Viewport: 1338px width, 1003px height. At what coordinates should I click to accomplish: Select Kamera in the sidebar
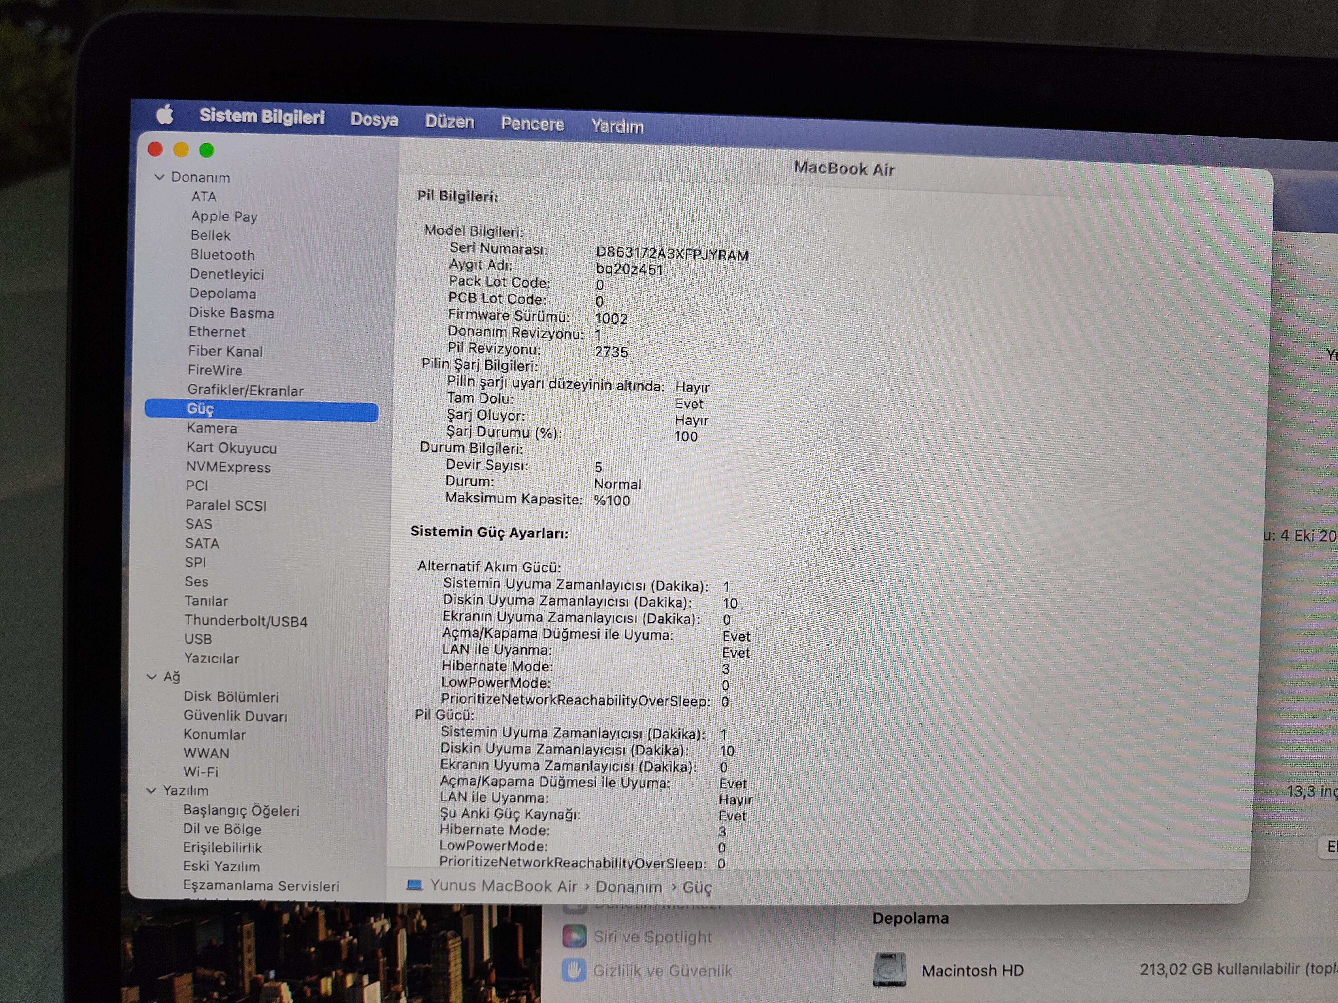tap(212, 428)
